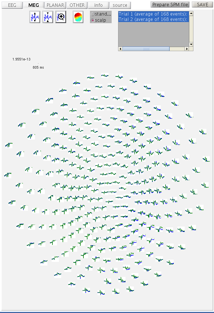Click the Prepare SPM file button
214x313 pixels.
coord(170,5)
